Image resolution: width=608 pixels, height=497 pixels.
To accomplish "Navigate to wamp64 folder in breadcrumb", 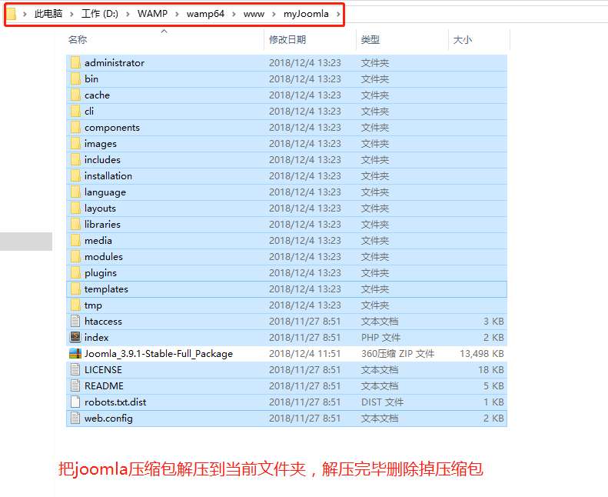I will pos(205,14).
